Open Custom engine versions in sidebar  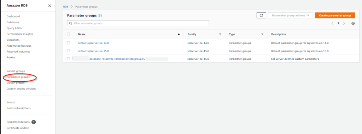[21, 88]
